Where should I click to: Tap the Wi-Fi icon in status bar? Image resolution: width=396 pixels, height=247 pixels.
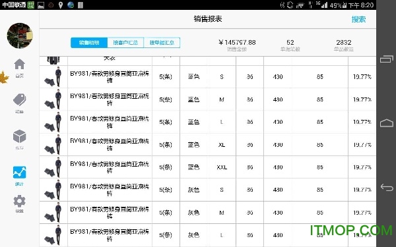pos(300,5)
